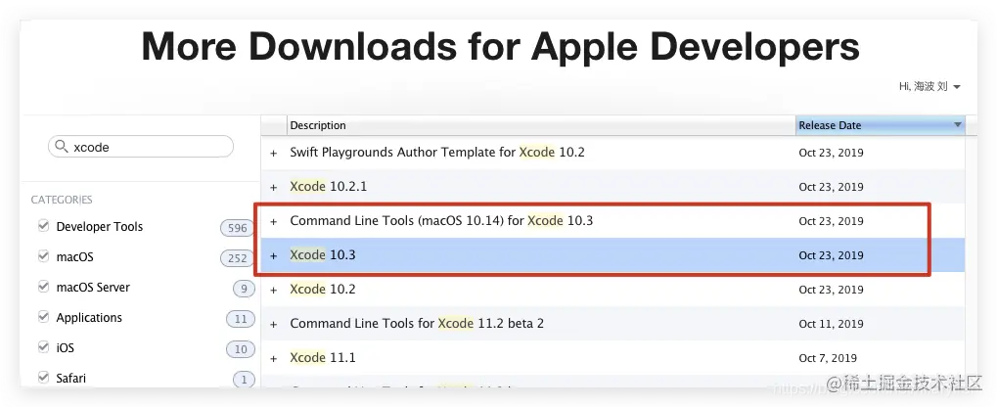Image resolution: width=997 pixels, height=407 pixels.
Task: Click the search magnifier icon
Action: (61, 147)
